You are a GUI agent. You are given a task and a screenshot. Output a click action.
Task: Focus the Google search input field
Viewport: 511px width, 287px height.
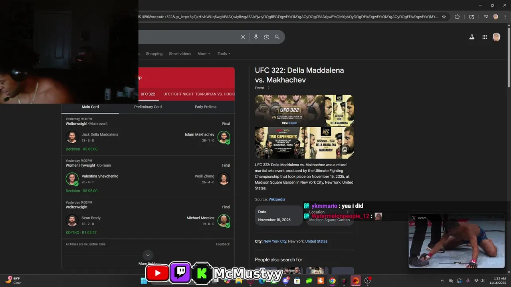click(x=188, y=37)
